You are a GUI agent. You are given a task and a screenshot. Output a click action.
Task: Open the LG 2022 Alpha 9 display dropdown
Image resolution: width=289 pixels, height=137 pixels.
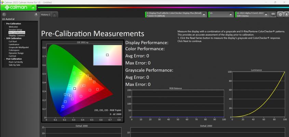coord(267,15)
